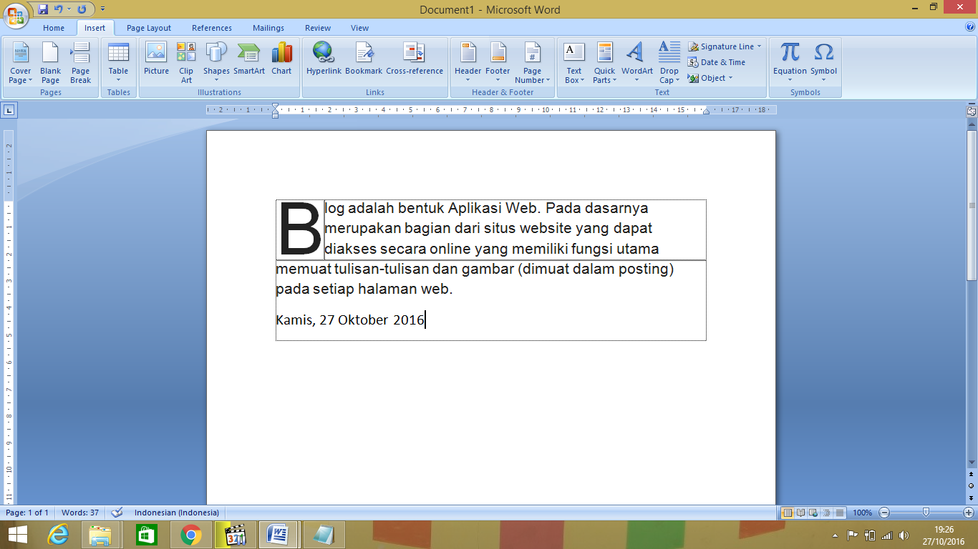Zoom in with the plus button
978x549 pixels.
point(969,513)
